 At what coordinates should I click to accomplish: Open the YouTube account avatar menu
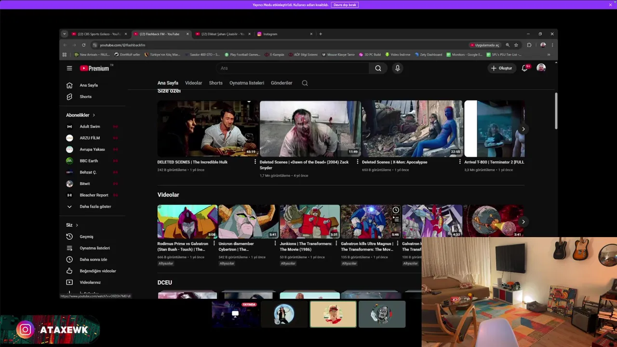point(541,68)
